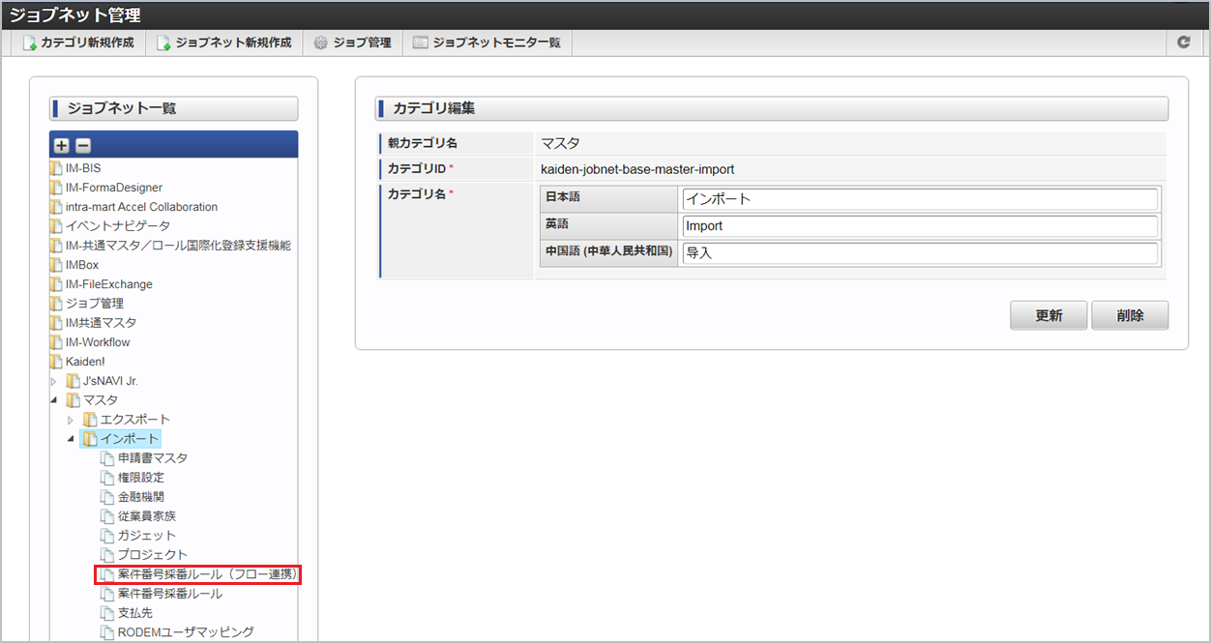Click the 英語 category name field
1211x643 pixels.
(919, 226)
